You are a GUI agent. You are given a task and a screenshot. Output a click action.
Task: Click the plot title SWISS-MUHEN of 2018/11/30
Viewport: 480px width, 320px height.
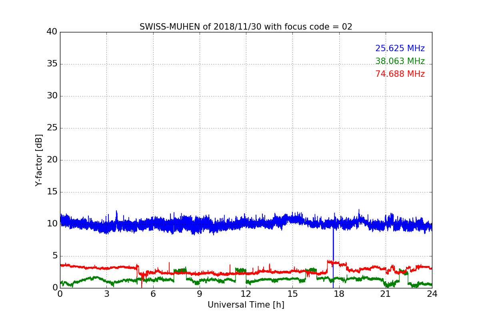pos(246,27)
